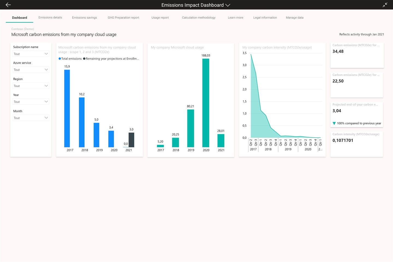Click the My company carbon intensity chart title
The width and height of the screenshot is (393, 262).
(277, 47)
